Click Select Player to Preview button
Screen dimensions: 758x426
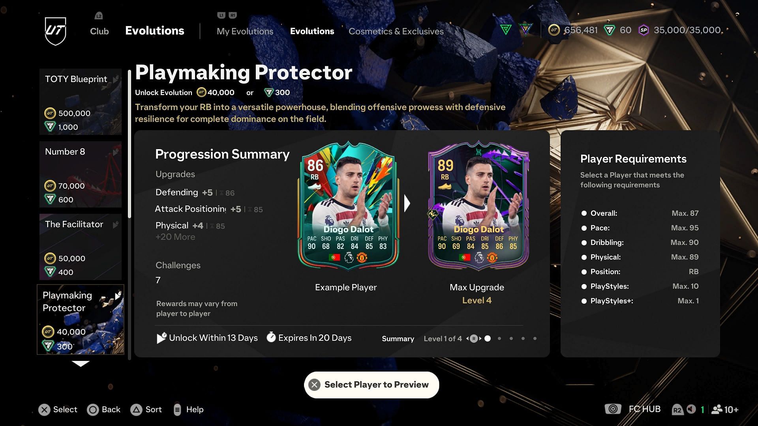click(x=371, y=385)
